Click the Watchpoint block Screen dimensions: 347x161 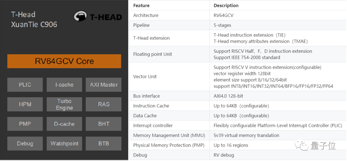[x=64, y=144]
